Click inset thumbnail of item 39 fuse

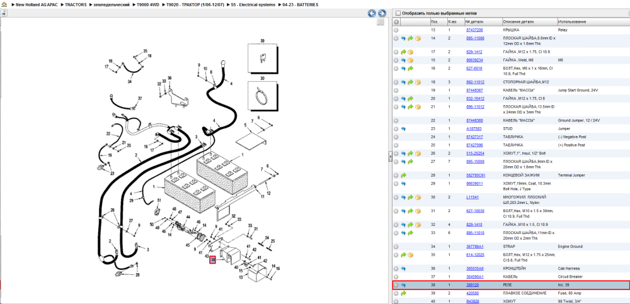tap(262, 59)
